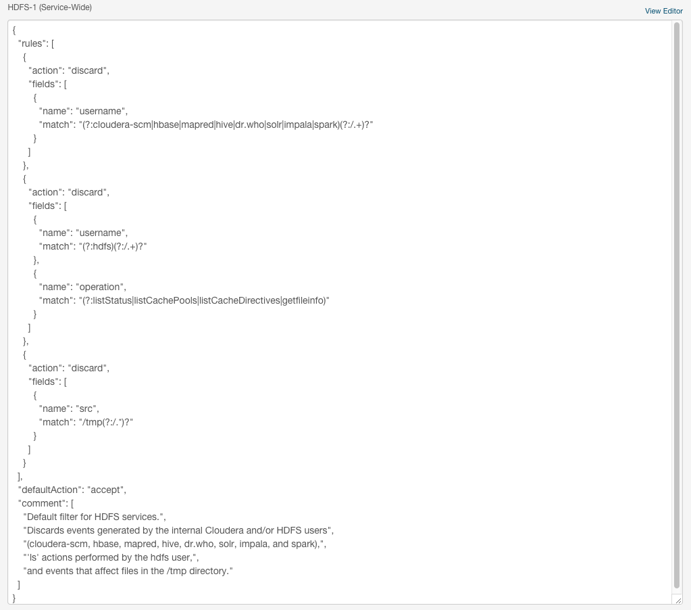This screenshot has width=691, height=610.
Task: Click the dr.who, solr, impala comment line
Action: (176, 544)
